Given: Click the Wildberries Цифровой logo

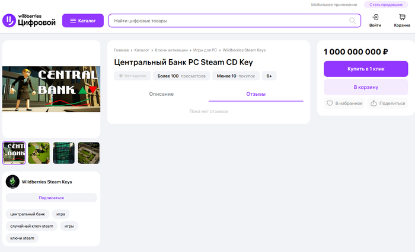Looking at the screenshot, I should [x=30, y=21].
